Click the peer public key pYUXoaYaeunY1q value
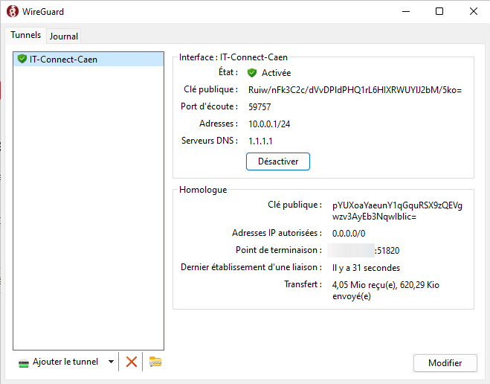The width and height of the screenshot is (490, 384). pyautogui.click(x=397, y=211)
